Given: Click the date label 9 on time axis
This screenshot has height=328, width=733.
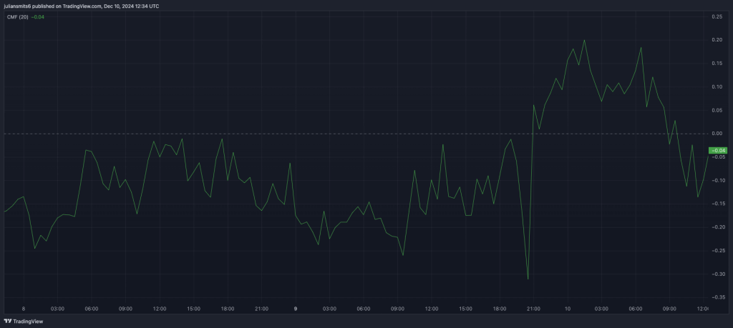Looking at the screenshot, I should click(x=296, y=309).
